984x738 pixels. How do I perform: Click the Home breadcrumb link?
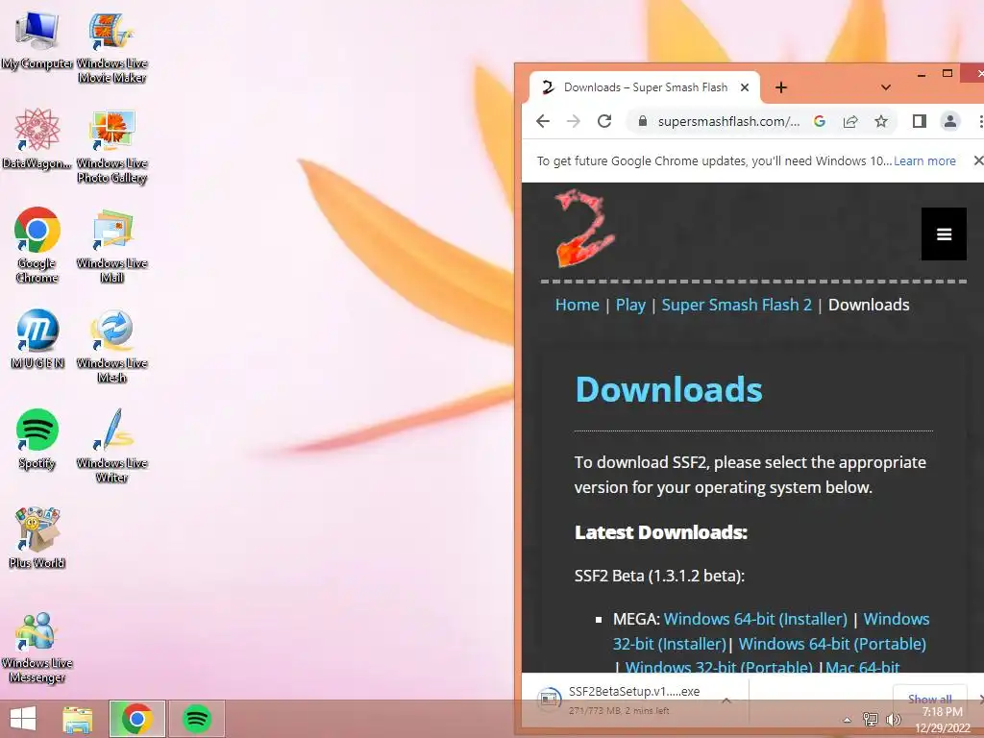(578, 305)
